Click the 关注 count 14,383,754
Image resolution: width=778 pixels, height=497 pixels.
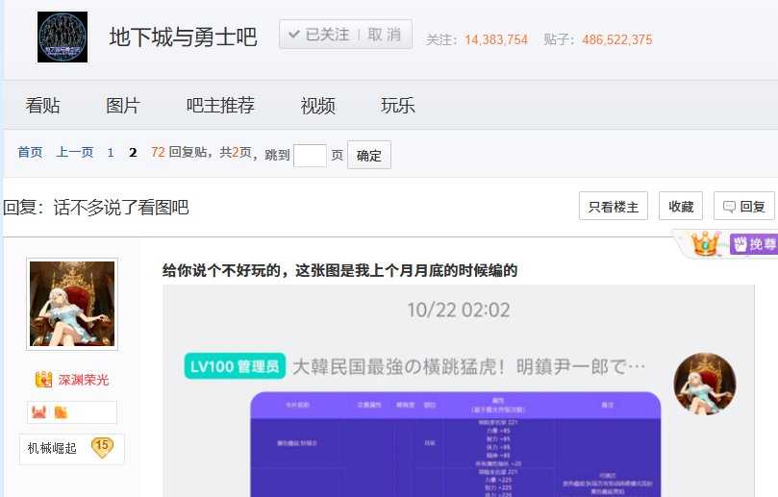click(x=496, y=39)
